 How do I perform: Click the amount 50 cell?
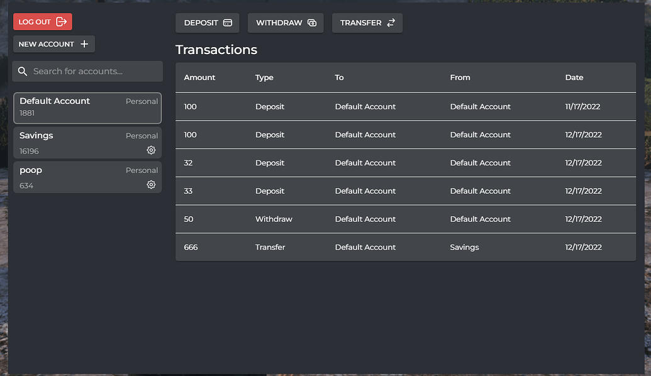click(189, 219)
